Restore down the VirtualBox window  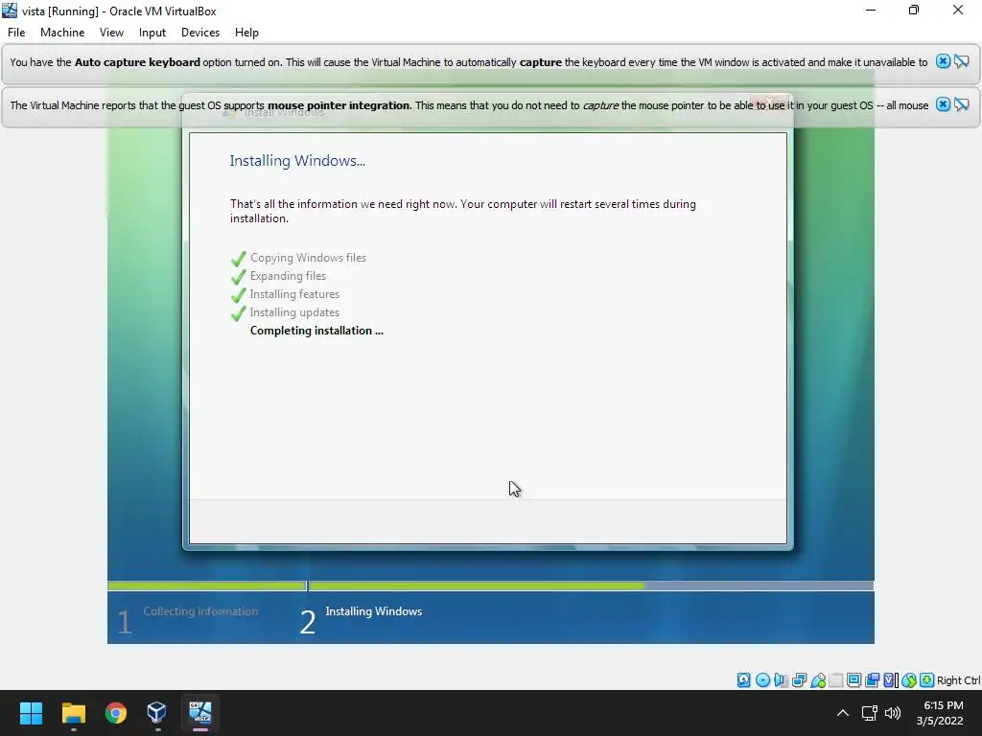(x=914, y=10)
